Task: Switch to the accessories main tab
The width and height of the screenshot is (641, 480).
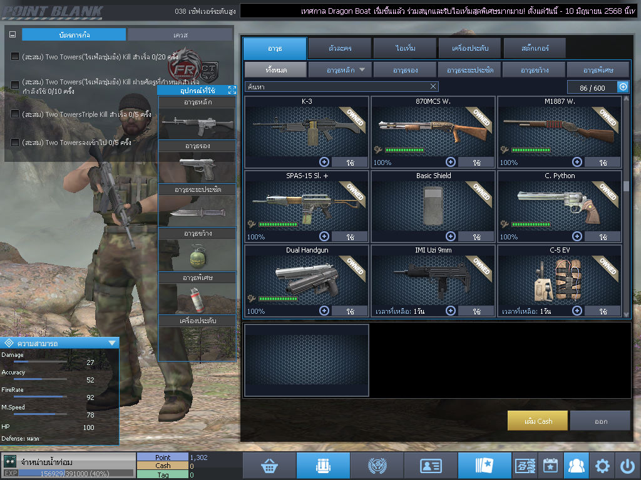Action: pos(470,48)
